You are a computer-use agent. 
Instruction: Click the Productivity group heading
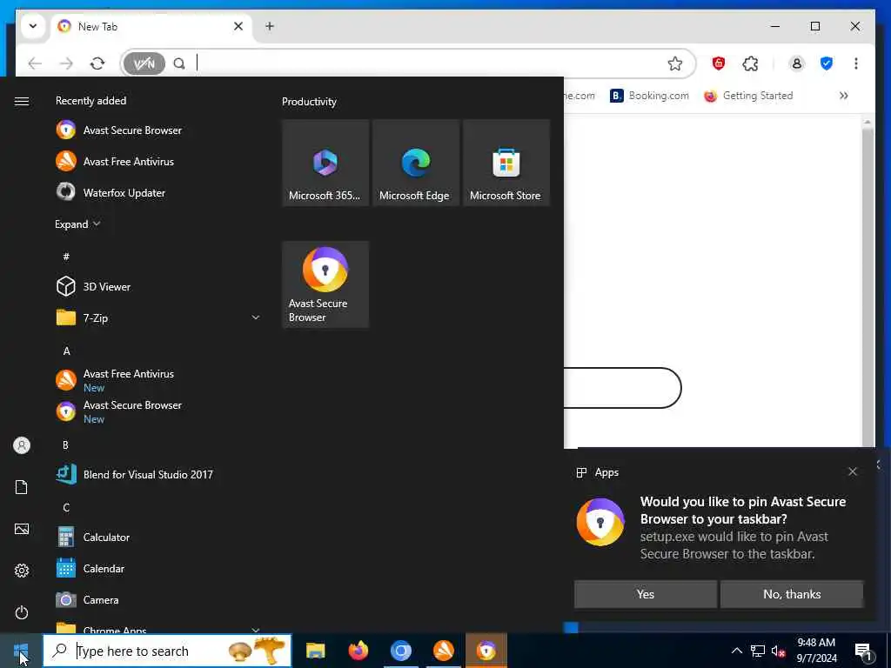[x=309, y=102]
